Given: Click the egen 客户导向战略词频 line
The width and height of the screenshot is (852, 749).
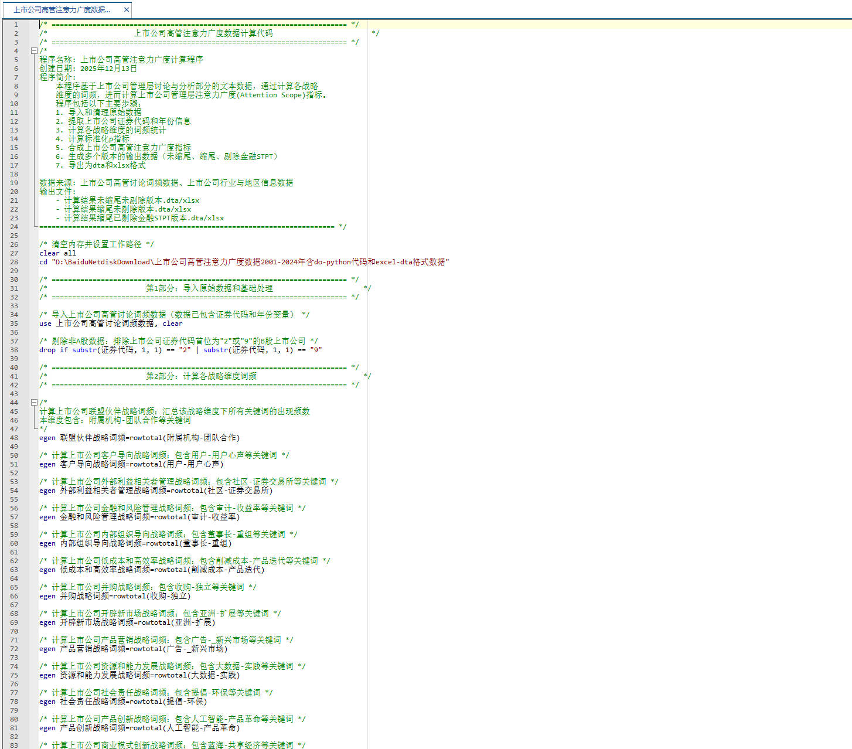Looking at the screenshot, I should coord(131,464).
